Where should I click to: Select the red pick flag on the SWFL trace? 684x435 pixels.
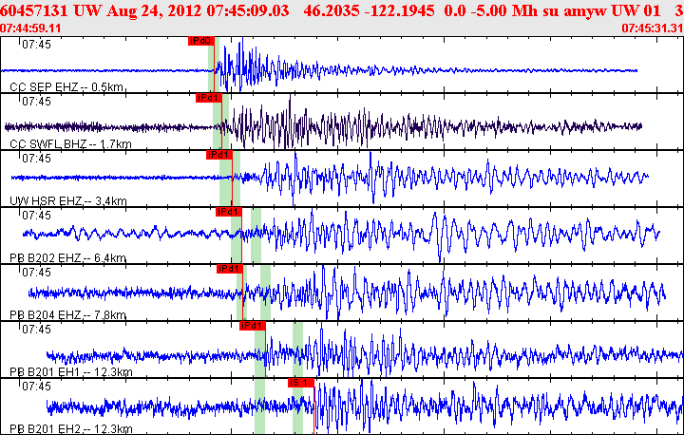(x=208, y=98)
